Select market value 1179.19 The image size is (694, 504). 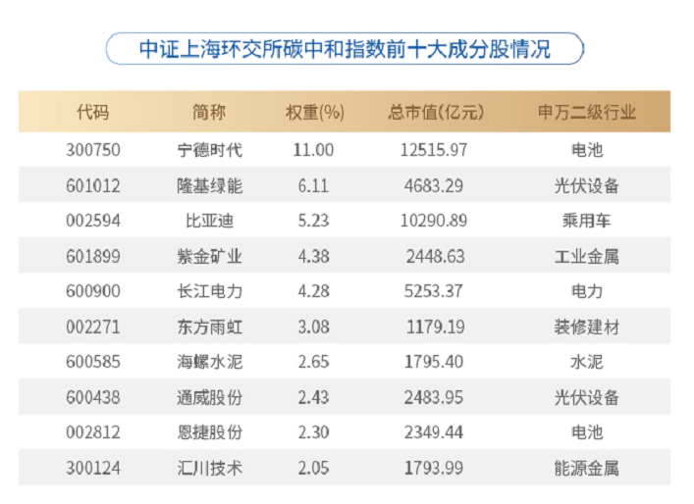[436, 328]
